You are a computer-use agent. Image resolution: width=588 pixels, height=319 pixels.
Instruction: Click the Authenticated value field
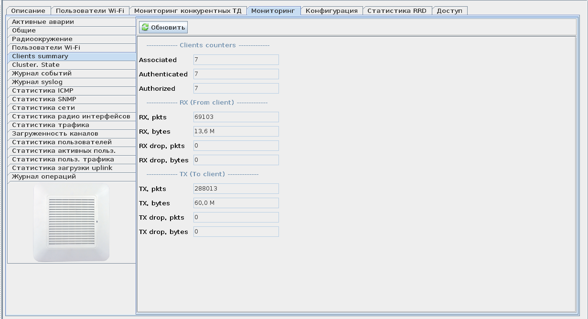[x=236, y=74]
